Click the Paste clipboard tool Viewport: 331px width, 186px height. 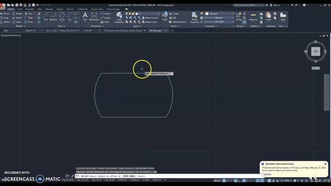point(268,17)
